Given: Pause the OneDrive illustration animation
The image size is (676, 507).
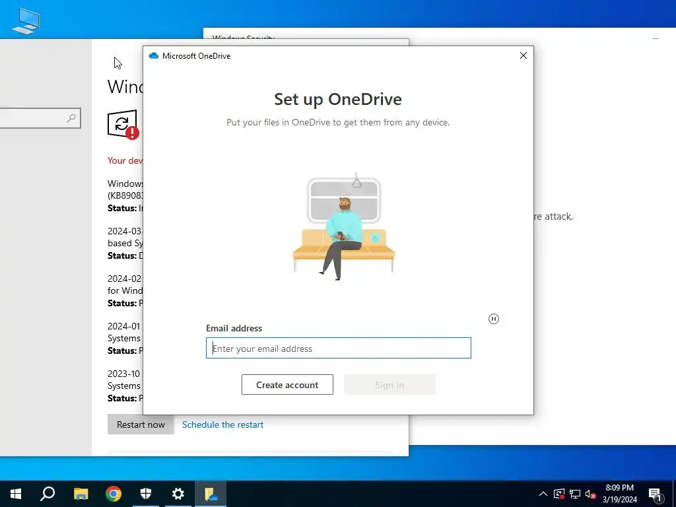Looking at the screenshot, I should coord(494,319).
